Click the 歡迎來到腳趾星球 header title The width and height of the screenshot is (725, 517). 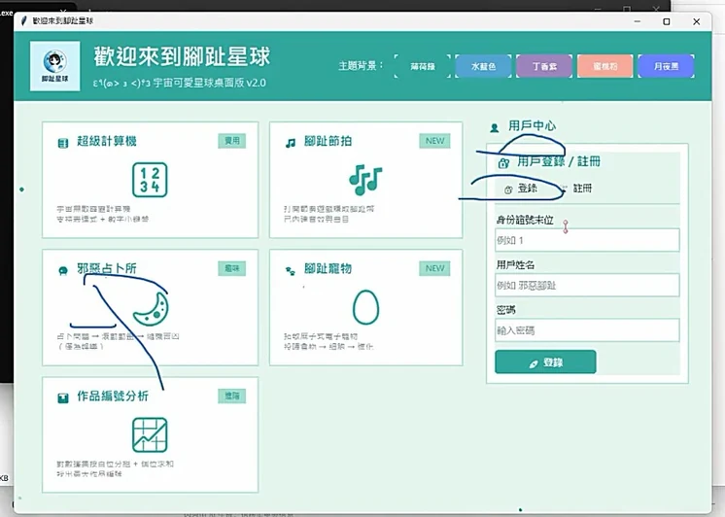(x=182, y=57)
